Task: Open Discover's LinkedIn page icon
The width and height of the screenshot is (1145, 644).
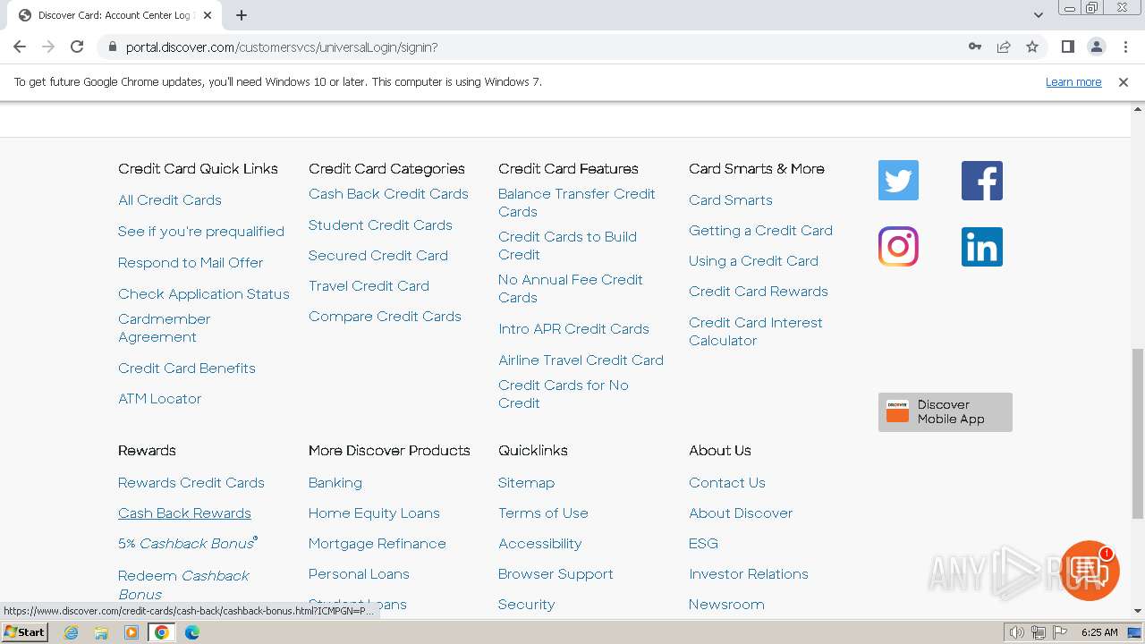Action: pyautogui.click(x=982, y=247)
